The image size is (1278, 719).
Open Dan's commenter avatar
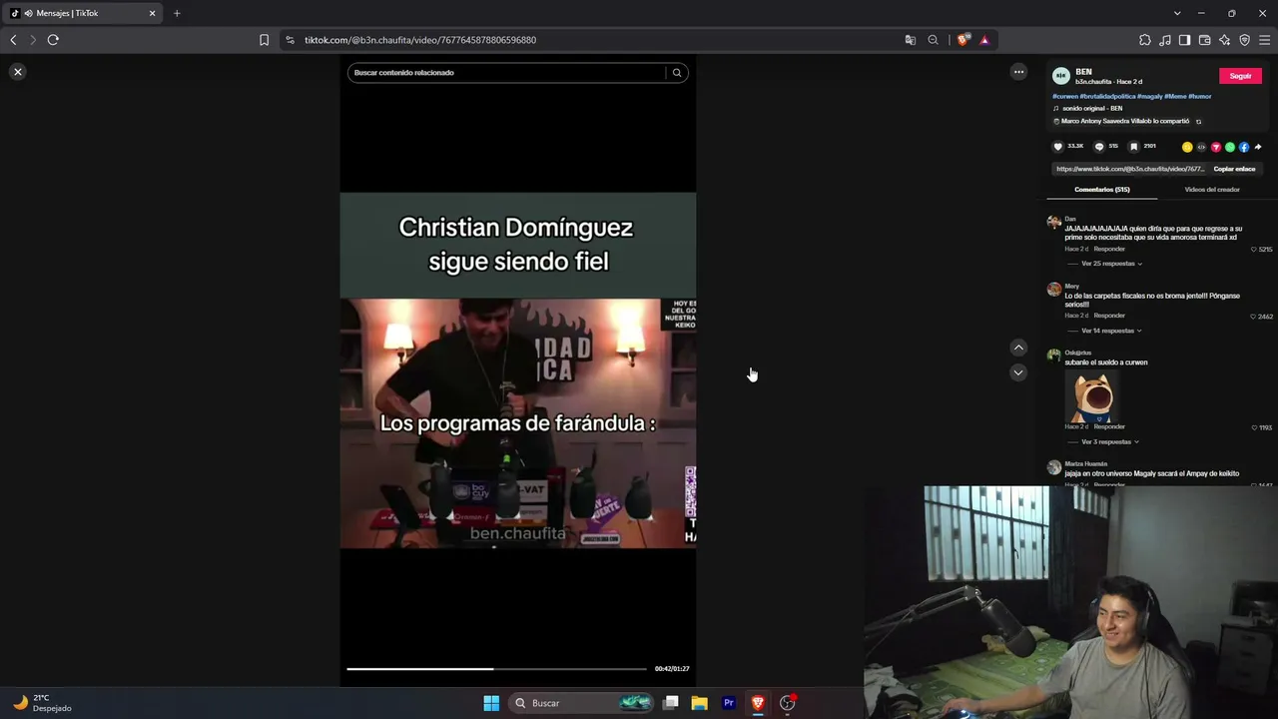tap(1053, 223)
